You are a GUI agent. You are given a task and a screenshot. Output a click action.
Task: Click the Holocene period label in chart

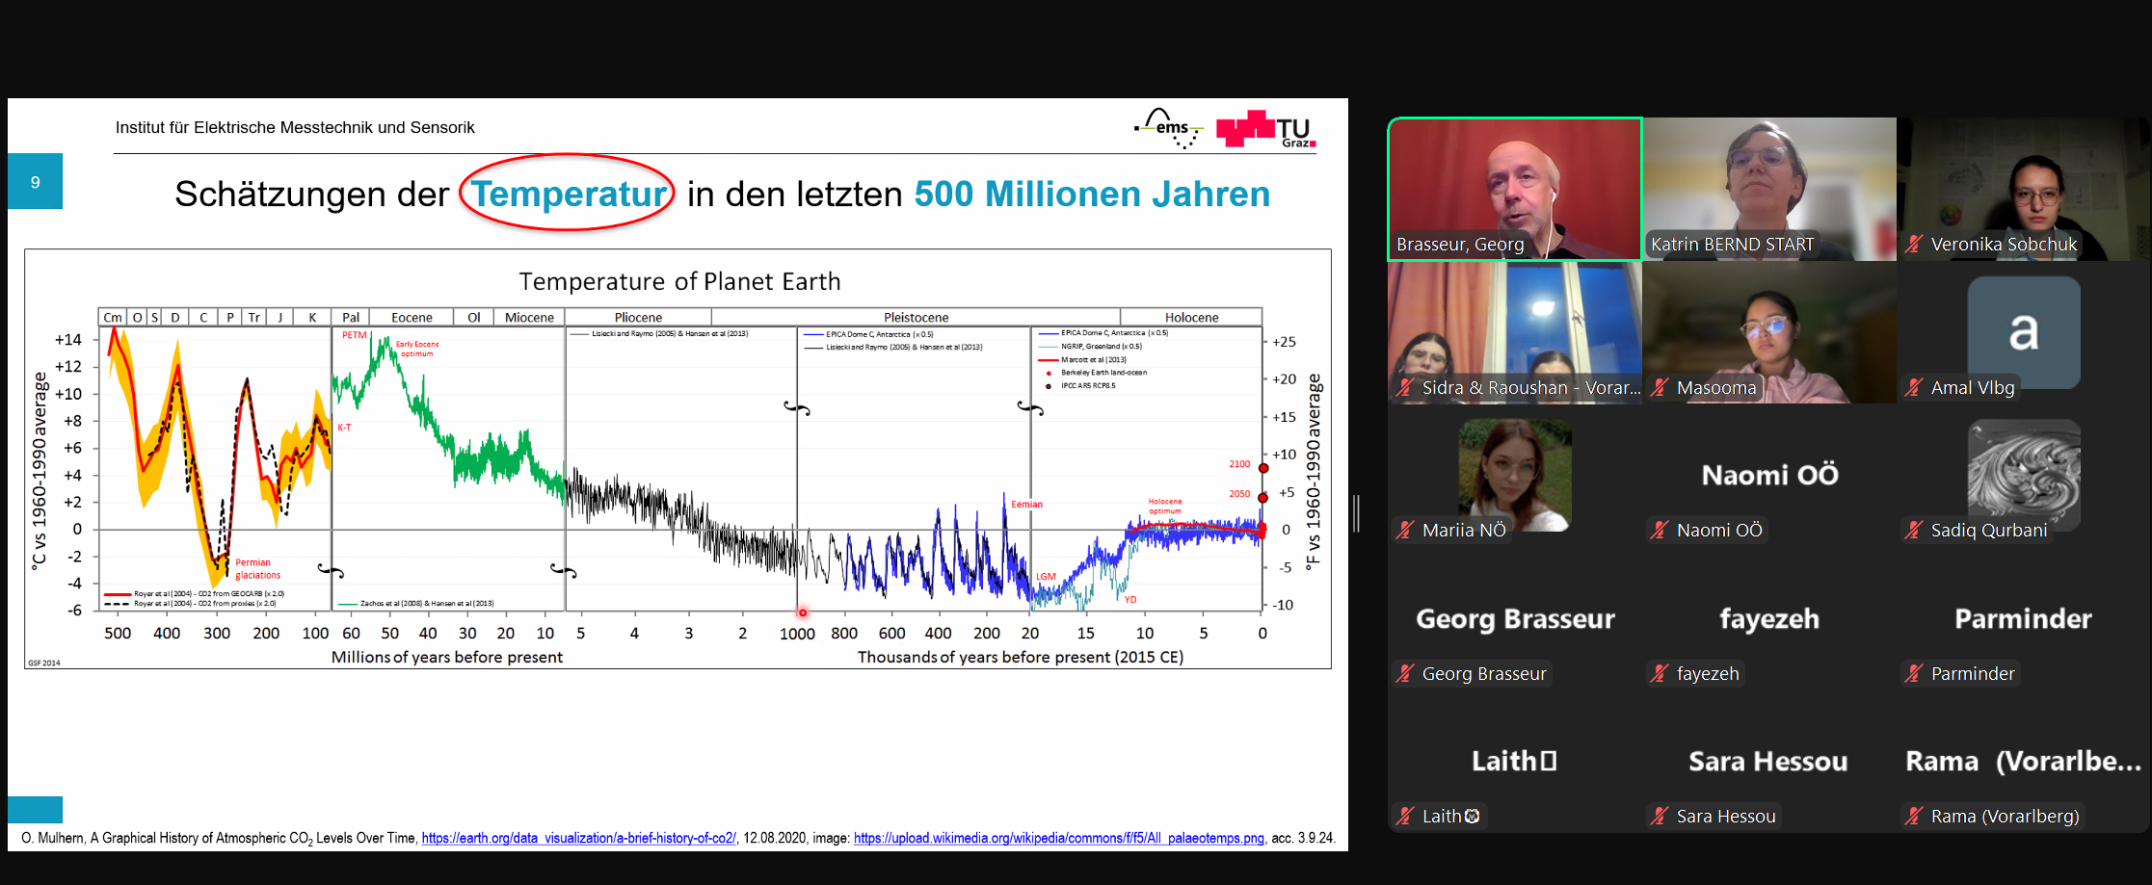(x=1191, y=317)
